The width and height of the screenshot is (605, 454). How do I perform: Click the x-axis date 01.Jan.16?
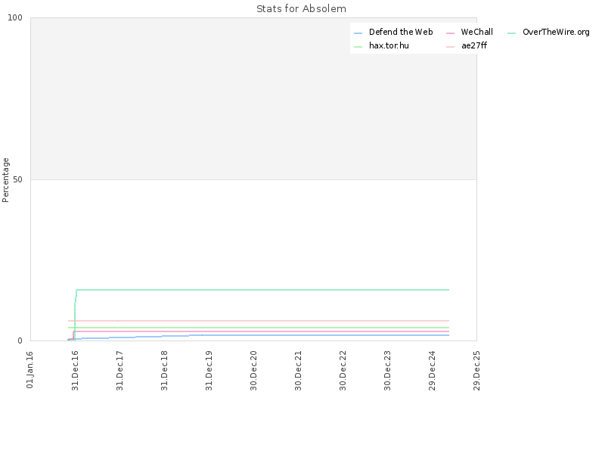point(30,370)
